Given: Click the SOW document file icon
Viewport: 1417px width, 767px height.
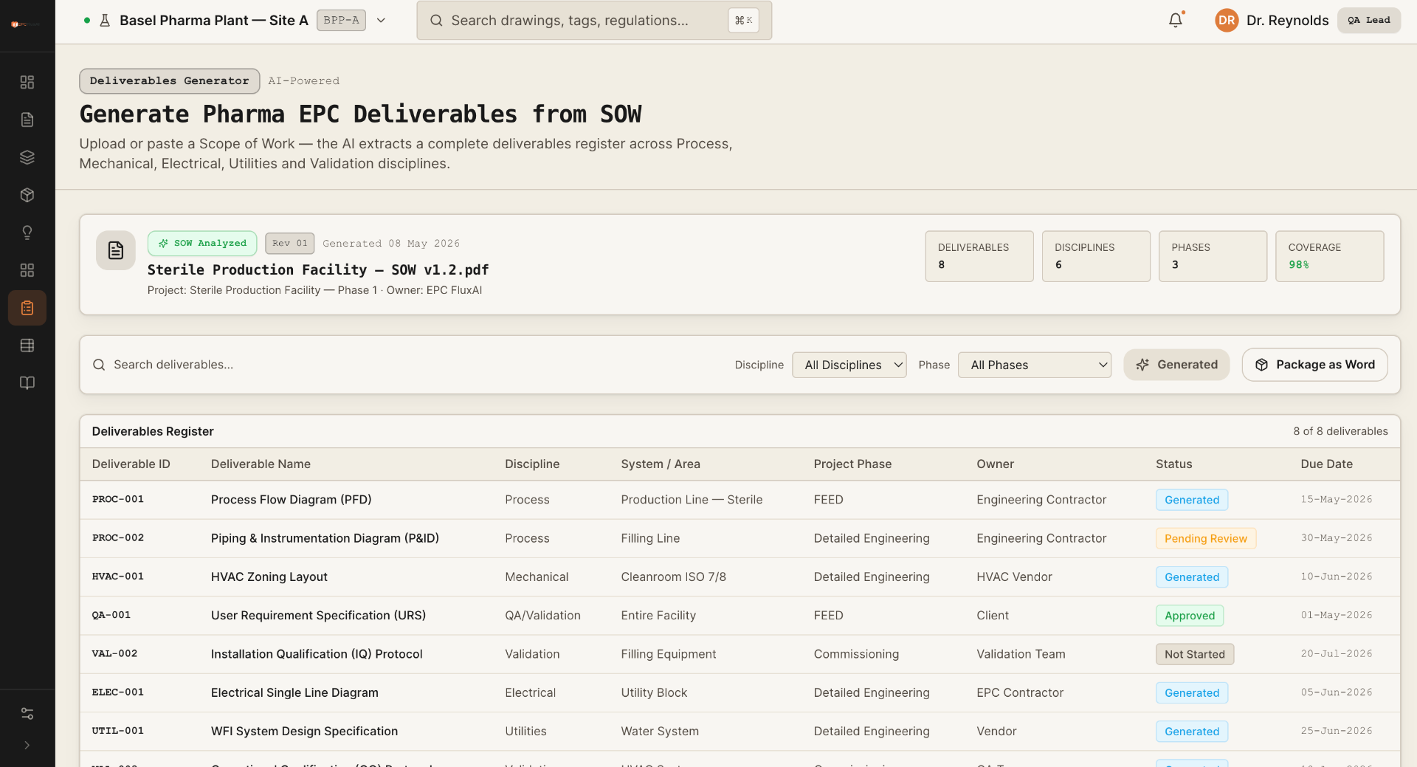Looking at the screenshot, I should coord(116,250).
